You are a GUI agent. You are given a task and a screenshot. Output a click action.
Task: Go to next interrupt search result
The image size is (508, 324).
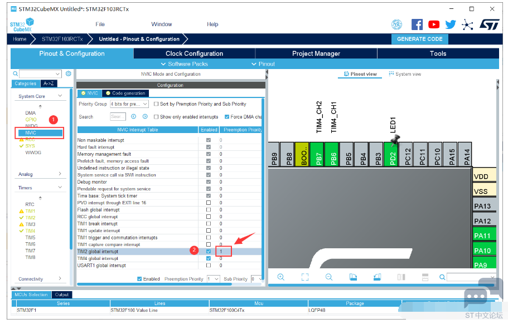pyautogui.click(x=145, y=117)
